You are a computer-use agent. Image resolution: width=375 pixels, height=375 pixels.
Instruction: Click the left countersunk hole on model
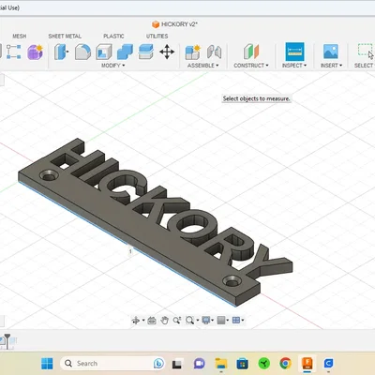(x=49, y=175)
